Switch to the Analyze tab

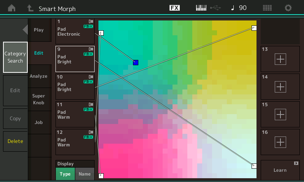[x=39, y=76]
